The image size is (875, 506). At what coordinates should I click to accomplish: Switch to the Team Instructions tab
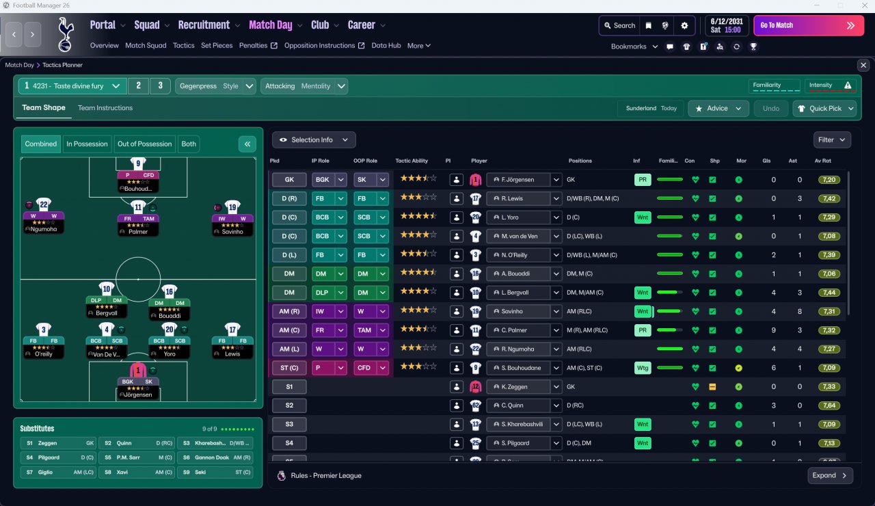pyautogui.click(x=105, y=108)
